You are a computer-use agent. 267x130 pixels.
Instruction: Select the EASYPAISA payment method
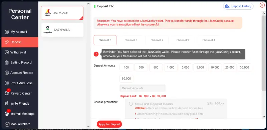(x=62, y=30)
